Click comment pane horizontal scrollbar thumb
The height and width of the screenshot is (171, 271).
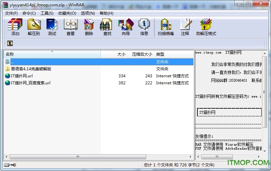pos(217,157)
